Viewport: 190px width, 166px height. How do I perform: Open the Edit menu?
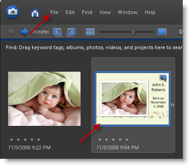coord(70,12)
